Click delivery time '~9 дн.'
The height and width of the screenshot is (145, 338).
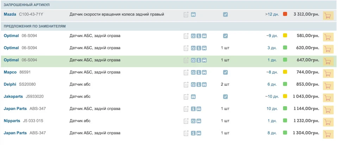[272, 36]
